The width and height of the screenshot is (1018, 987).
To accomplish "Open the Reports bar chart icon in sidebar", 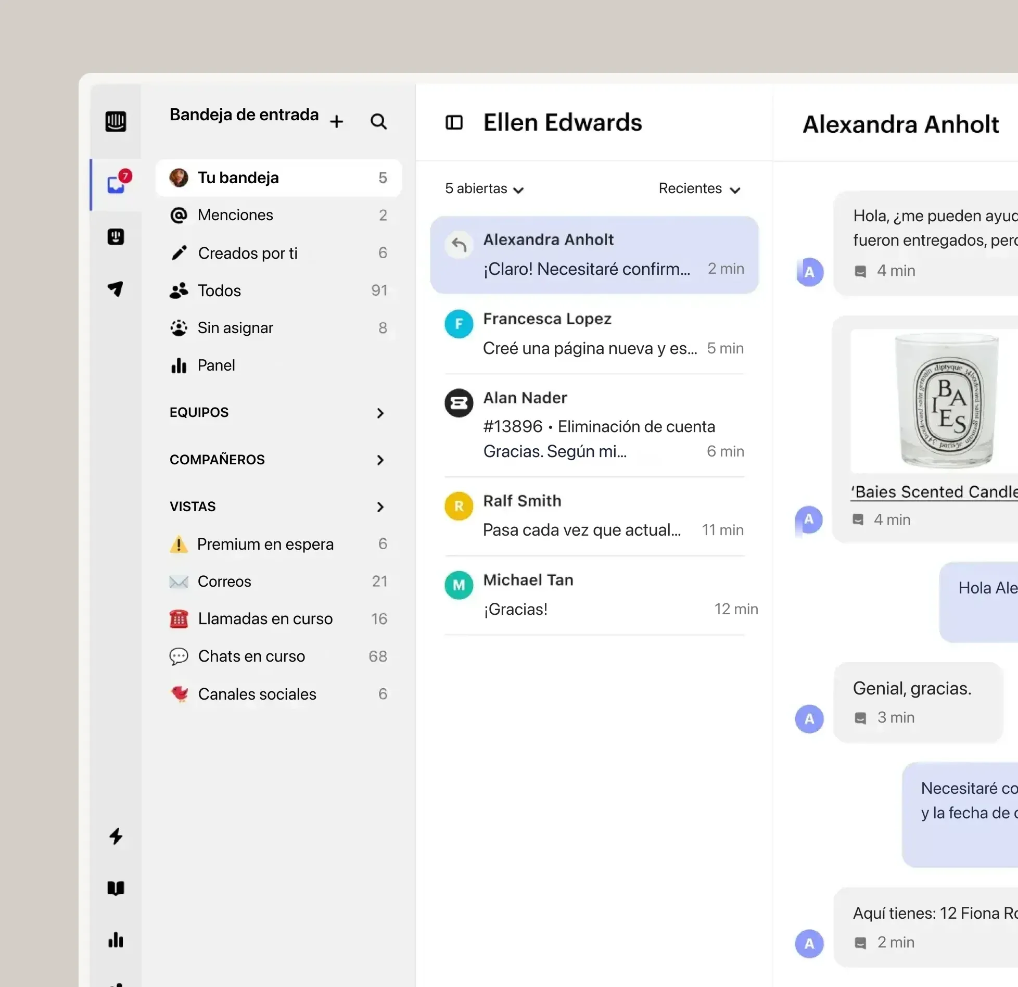I will coord(116,940).
